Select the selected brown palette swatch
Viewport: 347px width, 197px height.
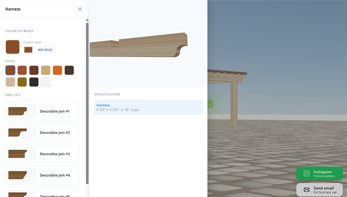[x=11, y=71]
